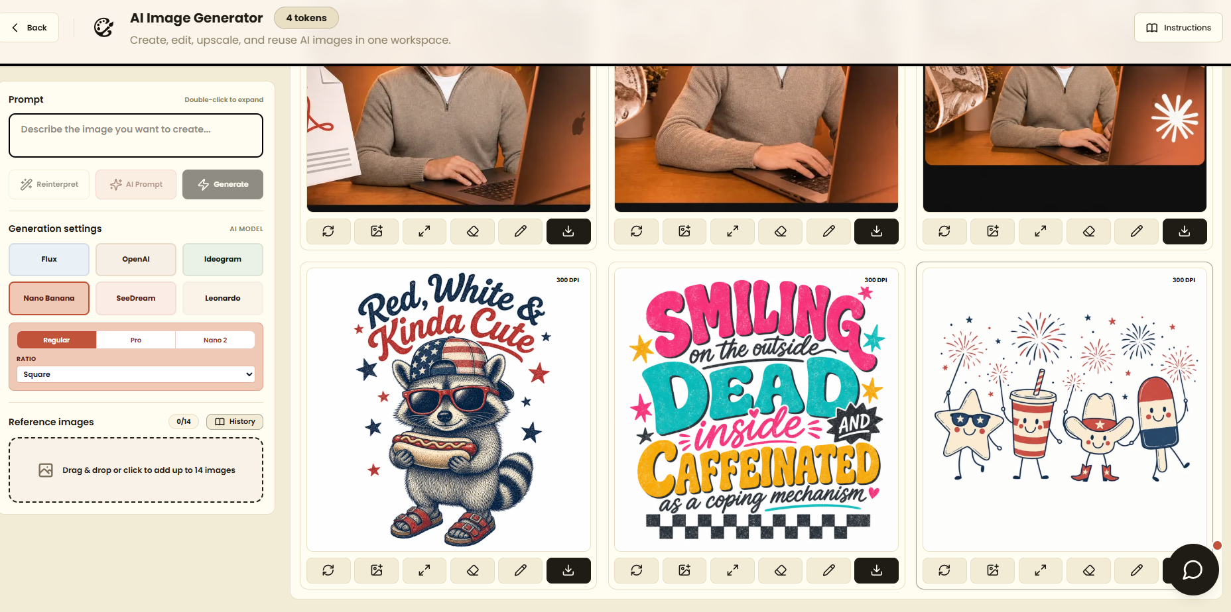Viewport: 1231px width, 612px height.
Task: Click expand arrows under raccoon image
Action: tap(424, 570)
